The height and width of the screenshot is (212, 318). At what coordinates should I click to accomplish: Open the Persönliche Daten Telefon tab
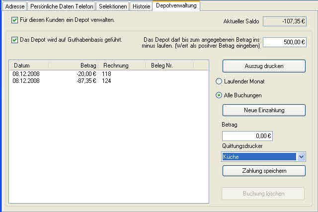pyautogui.click(x=61, y=6)
